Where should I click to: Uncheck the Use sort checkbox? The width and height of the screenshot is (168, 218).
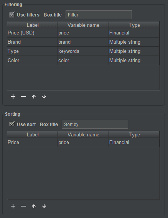(12, 124)
